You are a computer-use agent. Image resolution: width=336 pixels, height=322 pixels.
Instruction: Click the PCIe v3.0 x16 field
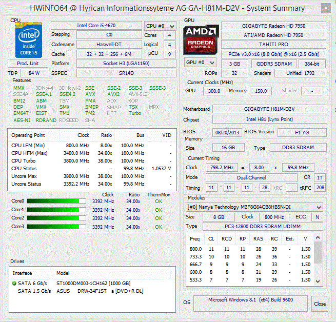click(x=273, y=54)
